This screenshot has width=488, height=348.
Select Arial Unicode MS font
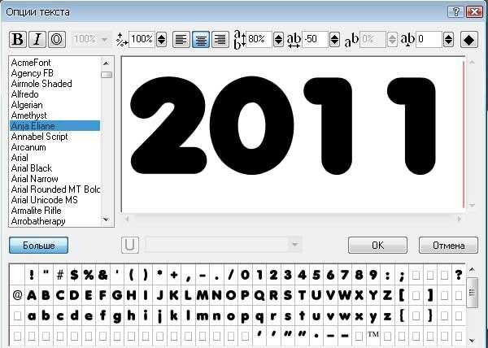pyautogui.click(x=44, y=200)
